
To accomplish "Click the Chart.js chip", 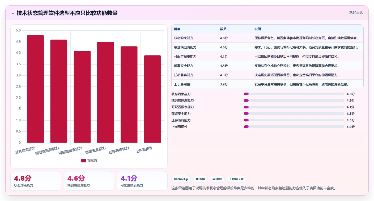I will pos(181,179).
